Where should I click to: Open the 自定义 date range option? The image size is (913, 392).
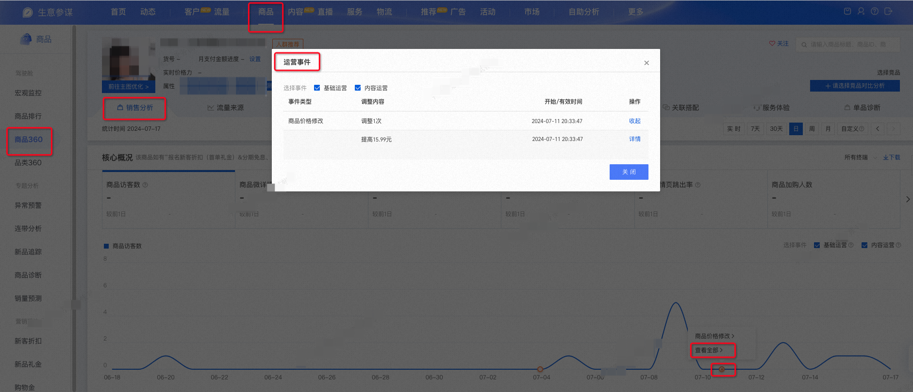[852, 129]
